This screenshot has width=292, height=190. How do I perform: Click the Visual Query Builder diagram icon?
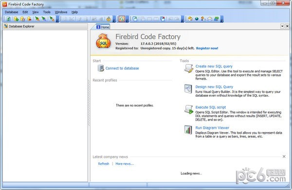click(x=188, y=88)
